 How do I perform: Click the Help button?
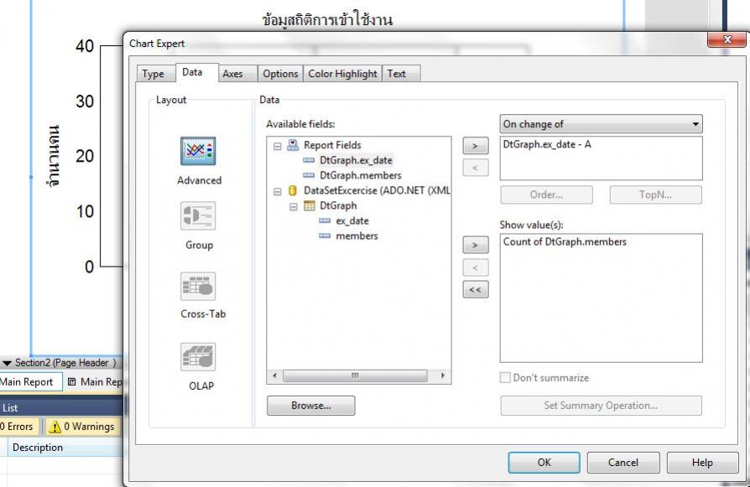(702, 463)
